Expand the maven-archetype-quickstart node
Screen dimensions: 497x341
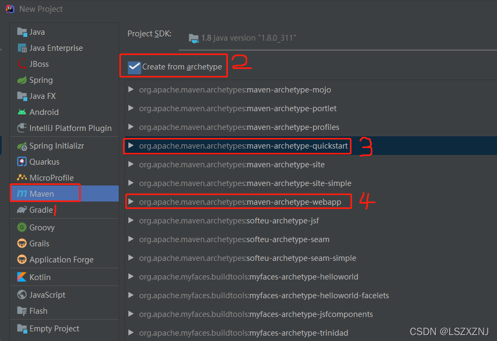tap(131, 145)
